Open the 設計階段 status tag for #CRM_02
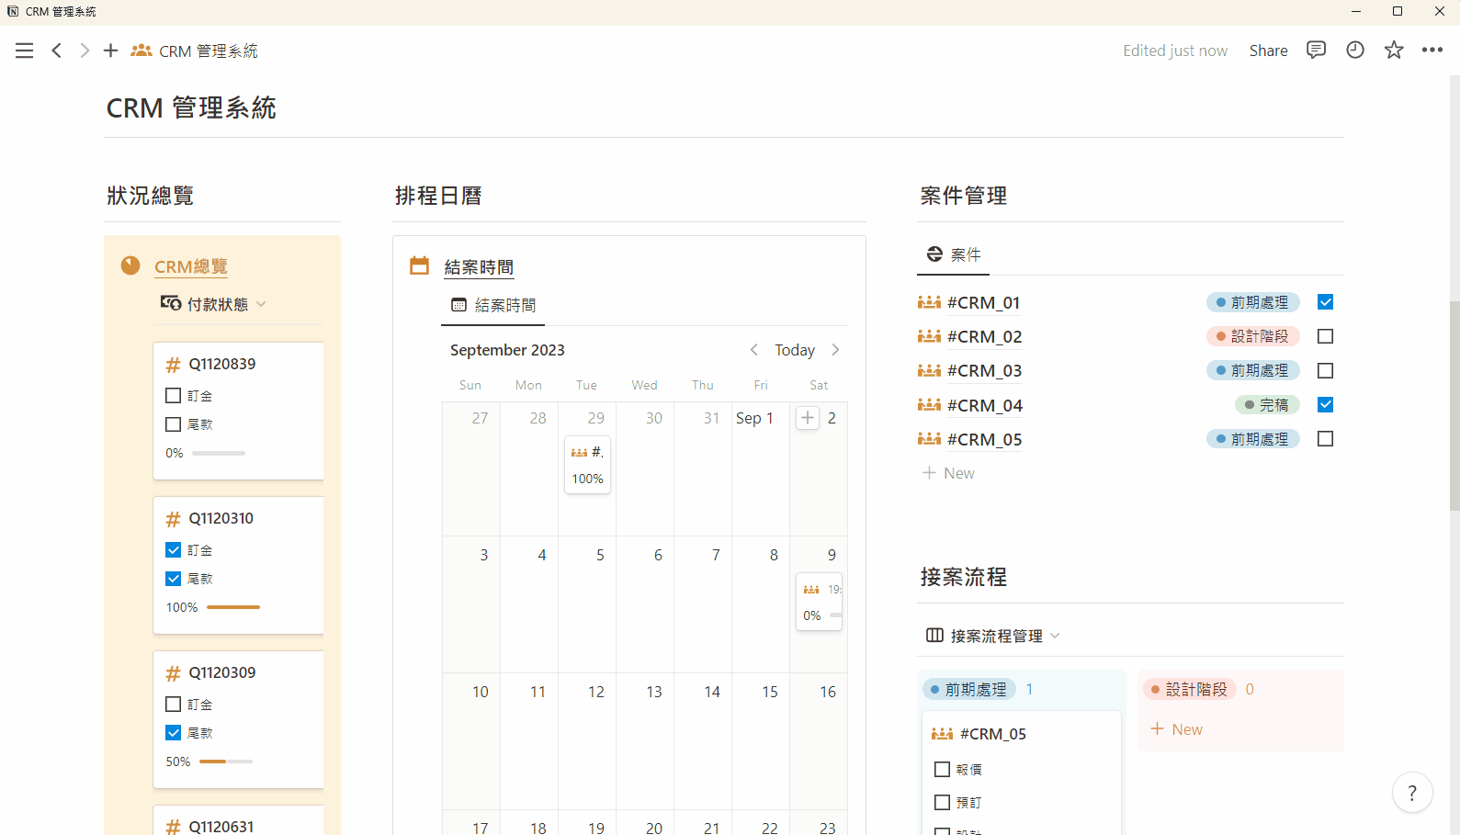The image size is (1460, 835). [x=1253, y=336]
